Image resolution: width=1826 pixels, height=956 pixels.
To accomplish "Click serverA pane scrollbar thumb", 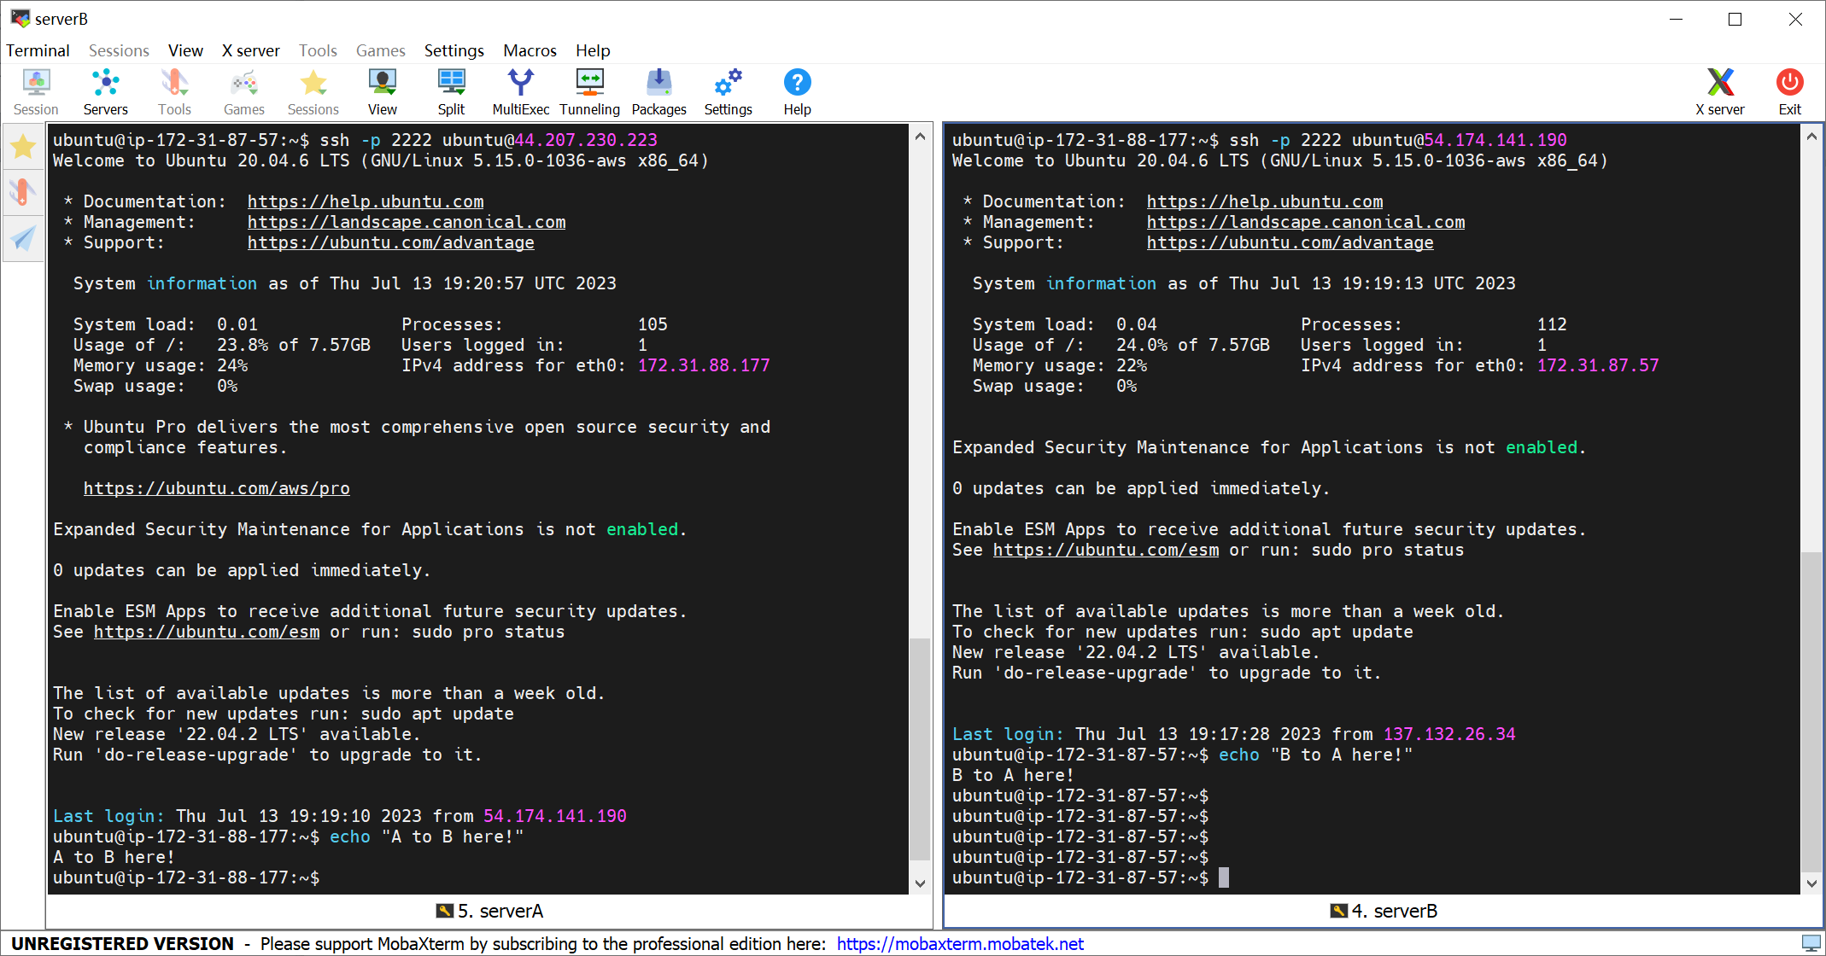I will (920, 749).
